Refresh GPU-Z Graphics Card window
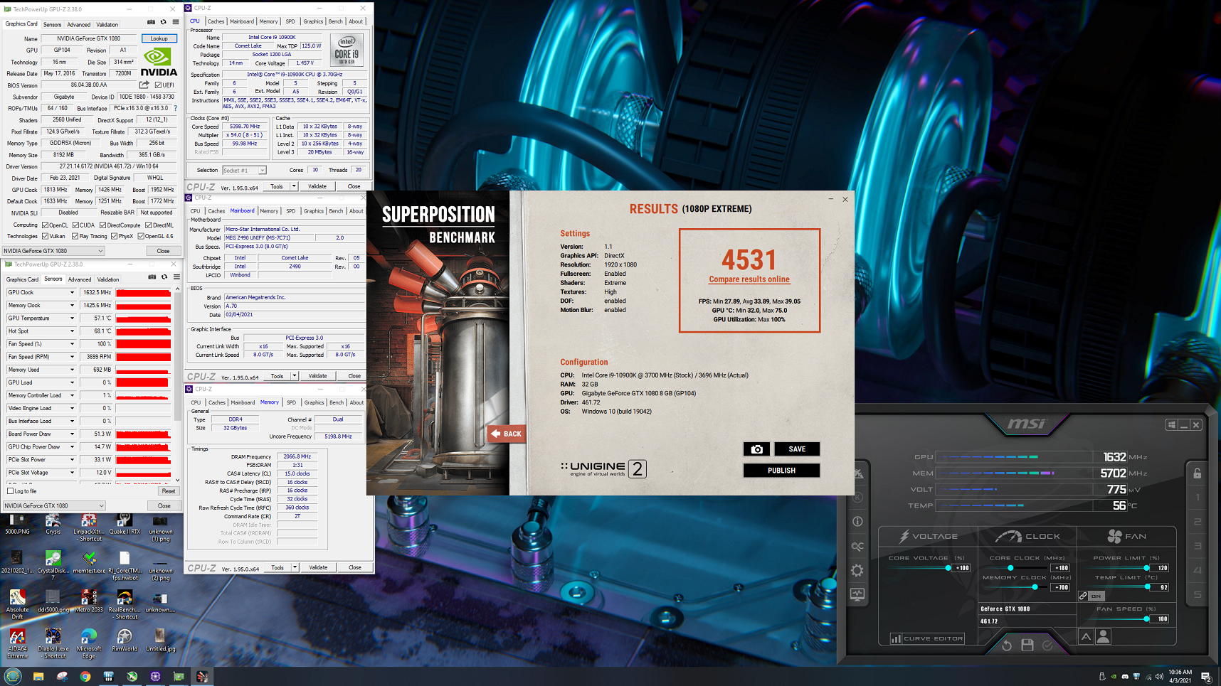The image size is (1221, 686). click(x=163, y=22)
